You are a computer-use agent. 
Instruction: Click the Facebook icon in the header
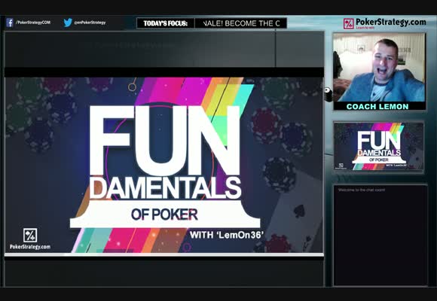coord(10,23)
